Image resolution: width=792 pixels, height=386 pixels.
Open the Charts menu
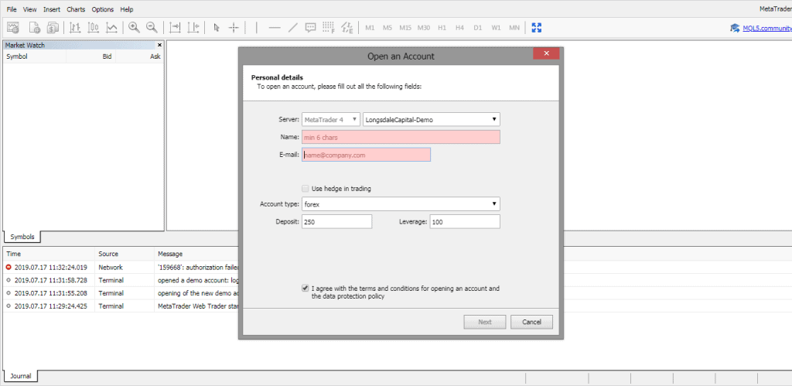pyautogui.click(x=76, y=9)
